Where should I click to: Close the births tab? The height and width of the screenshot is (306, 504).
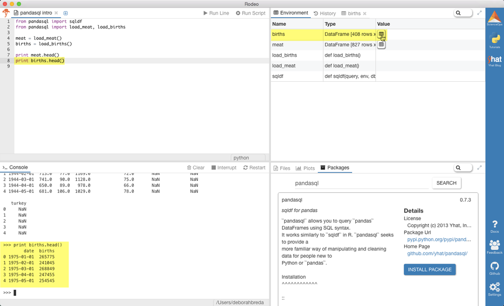coord(364,14)
